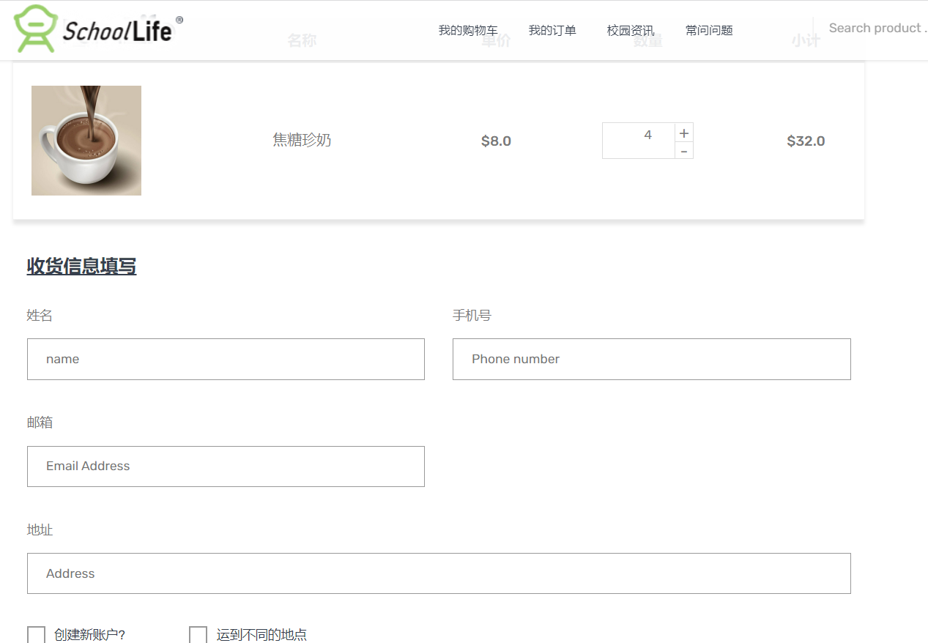The height and width of the screenshot is (643, 928).
Task: Increase quantity with plus button
Action: point(683,133)
